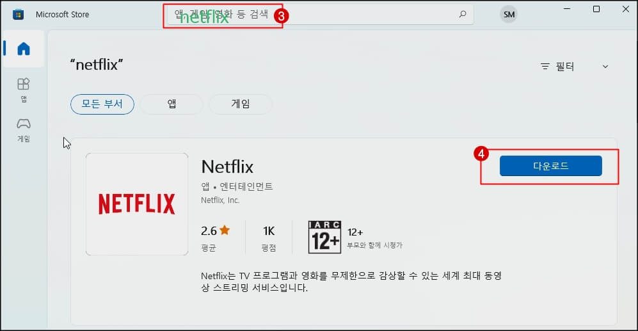Click the 다운로드 button for Netflix
638x331 pixels.
click(550, 166)
